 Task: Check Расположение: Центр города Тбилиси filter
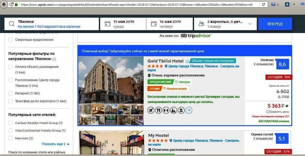pyautogui.click(x=11, y=80)
